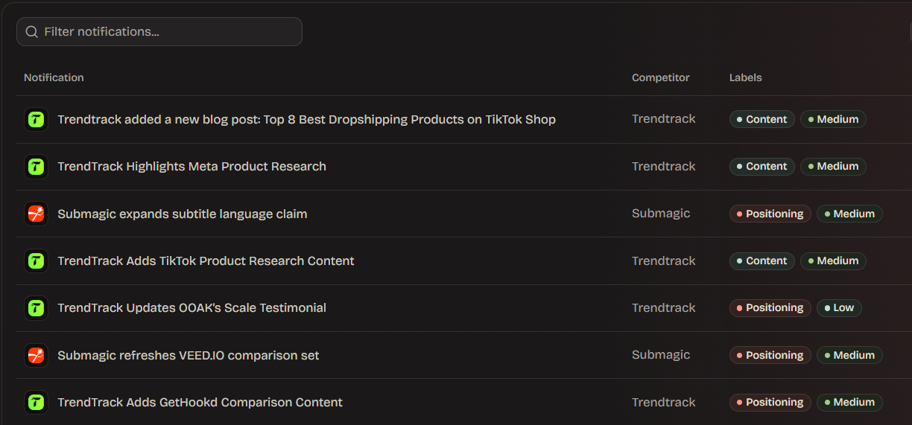
Task: Open TrendTrack Updates OOAK's Scale Testimonial notification
Action: tap(191, 307)
